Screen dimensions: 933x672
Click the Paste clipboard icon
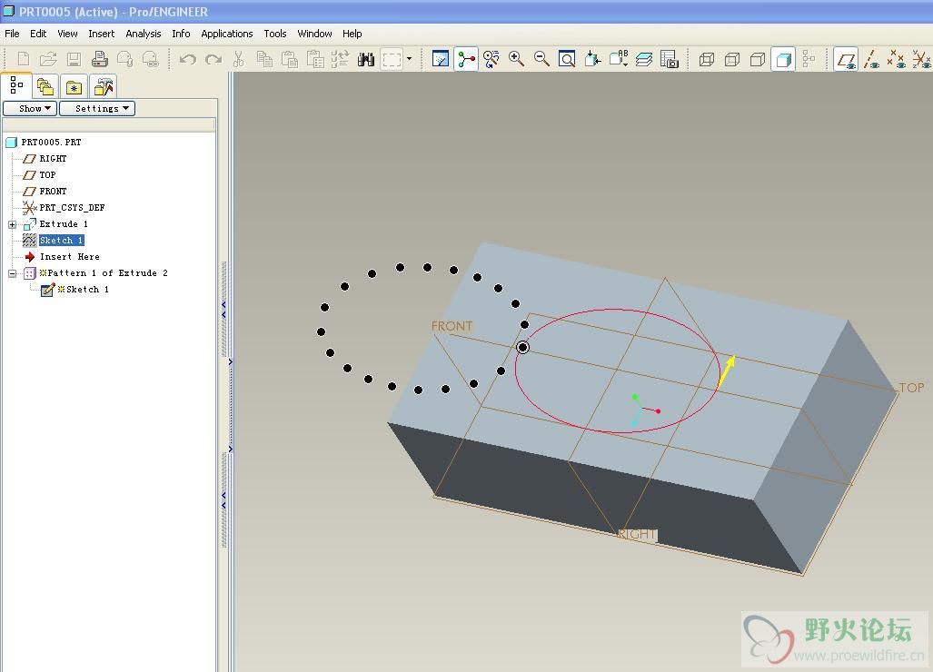(290, 59)
